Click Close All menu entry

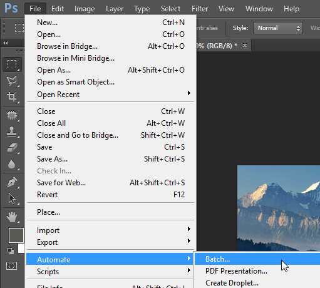tap(110, 123)
